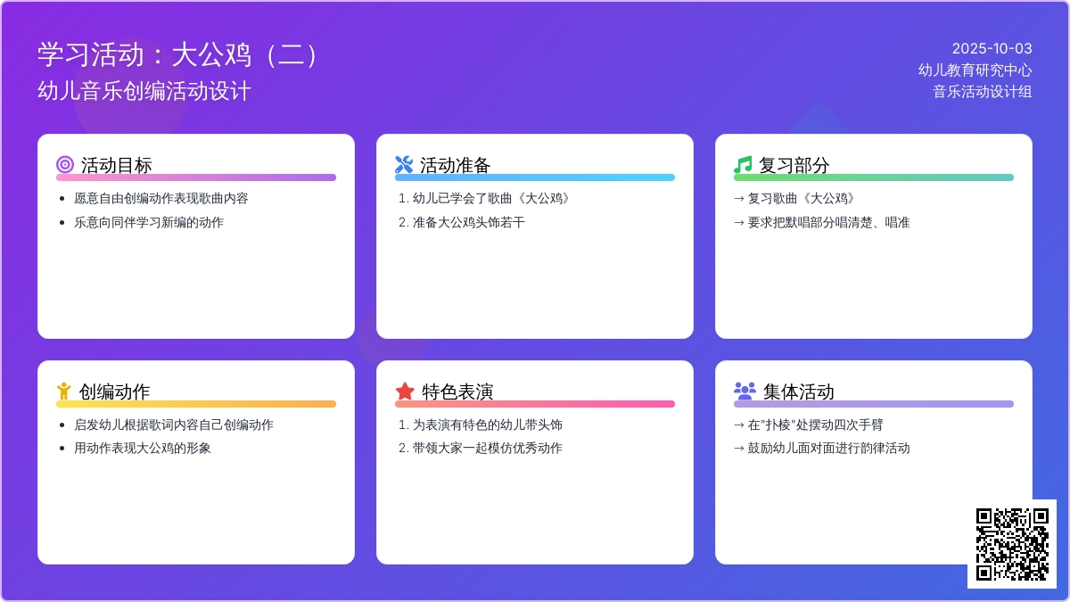Click bullet 愿意自由创编动作表现歌曲内容

(161, 198)
